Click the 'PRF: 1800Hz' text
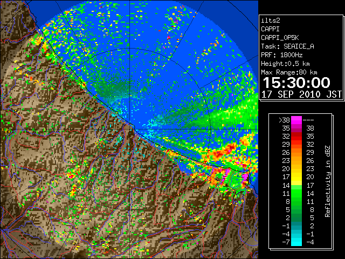The image size is (345, 259). pos(282,55)
